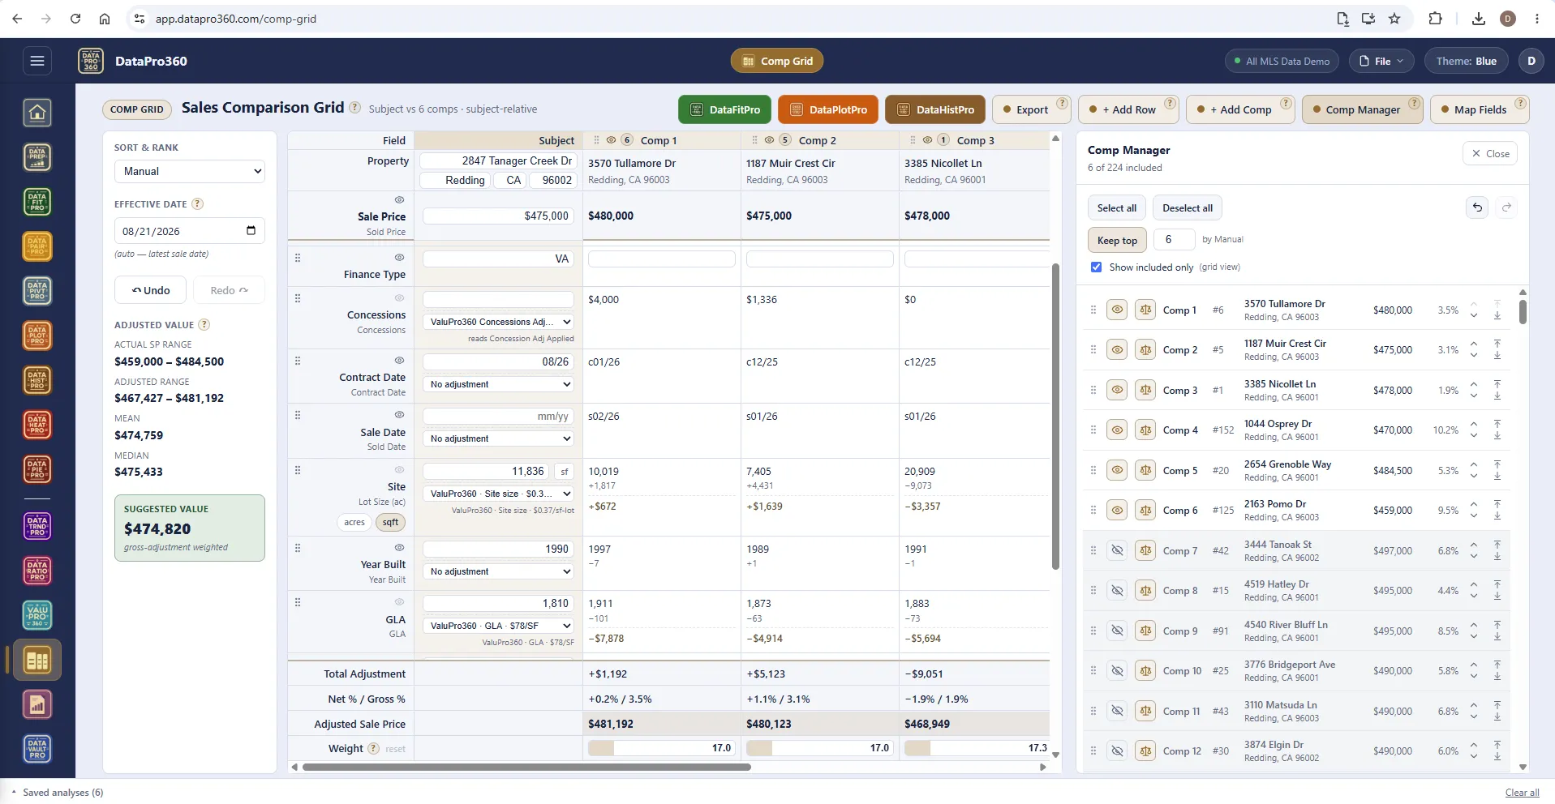Open DataPrepPro from the sidebar
This screenshot has width=1555, height=804.
point(37,157)
